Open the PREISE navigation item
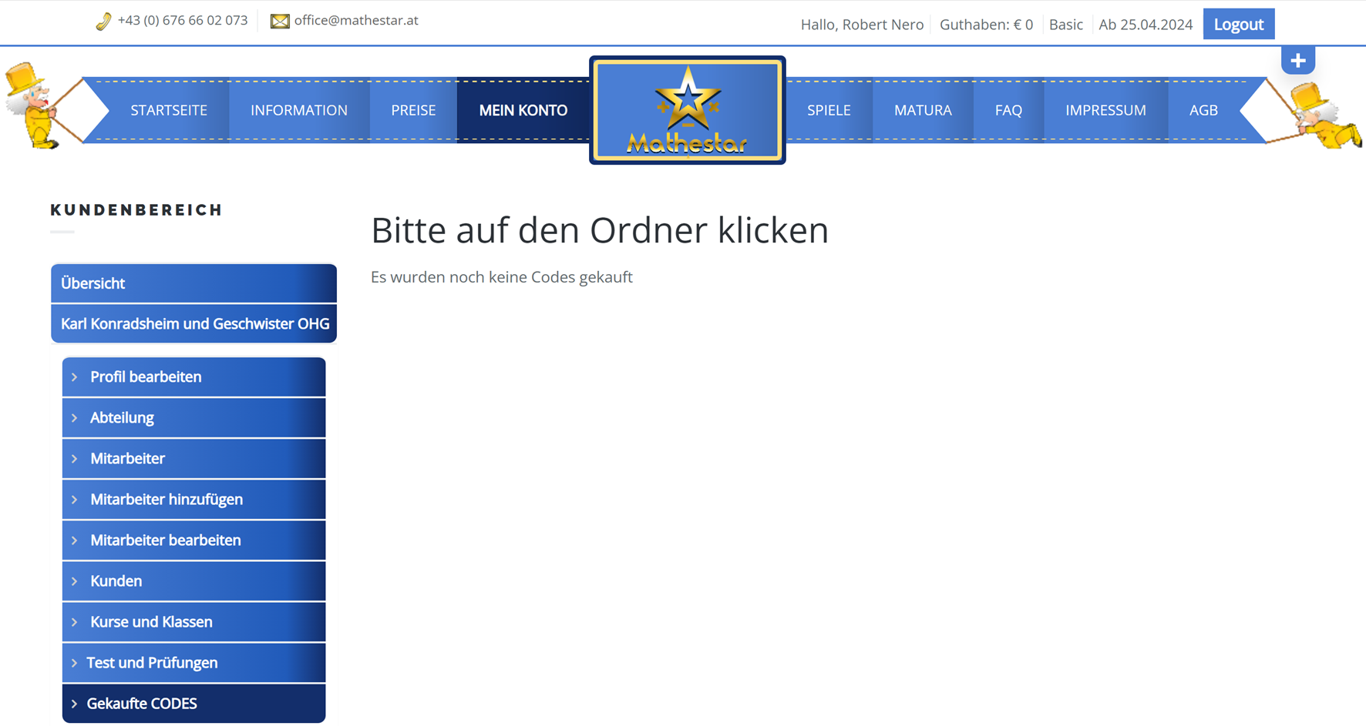1366x726 pixels. pyautogui.click(x=413, y=110)
